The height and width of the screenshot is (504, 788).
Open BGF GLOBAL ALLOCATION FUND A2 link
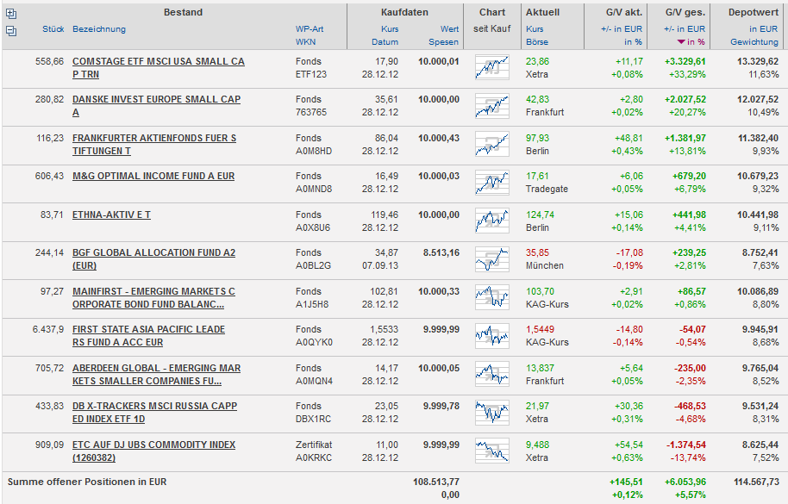coord(153,259)
